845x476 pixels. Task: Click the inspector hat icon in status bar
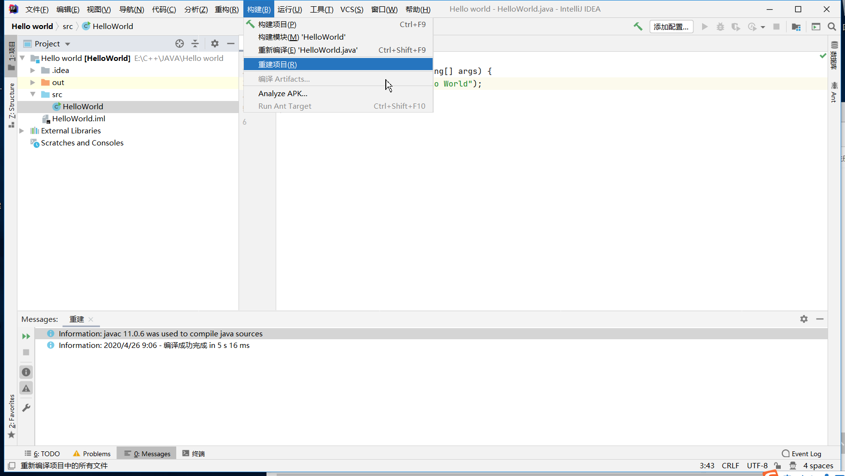[793, 466]
